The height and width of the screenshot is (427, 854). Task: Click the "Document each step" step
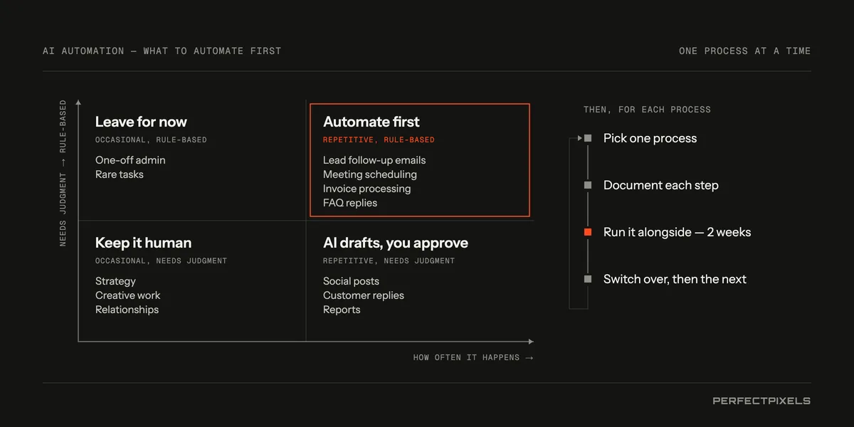click(x=661, y=185)
